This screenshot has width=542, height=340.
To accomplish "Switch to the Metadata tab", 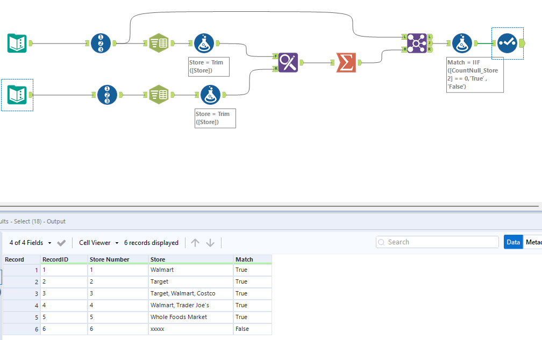I will pos(533,242).
